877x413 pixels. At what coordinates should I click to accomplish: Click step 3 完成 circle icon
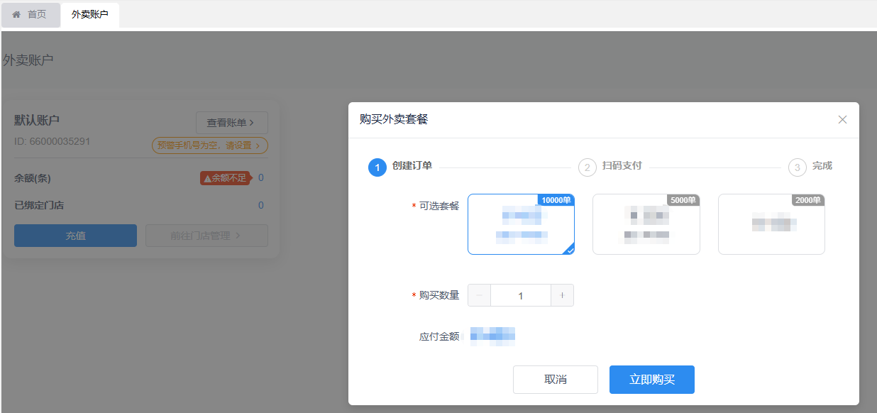pyautogui.click(x=797, y=167)
